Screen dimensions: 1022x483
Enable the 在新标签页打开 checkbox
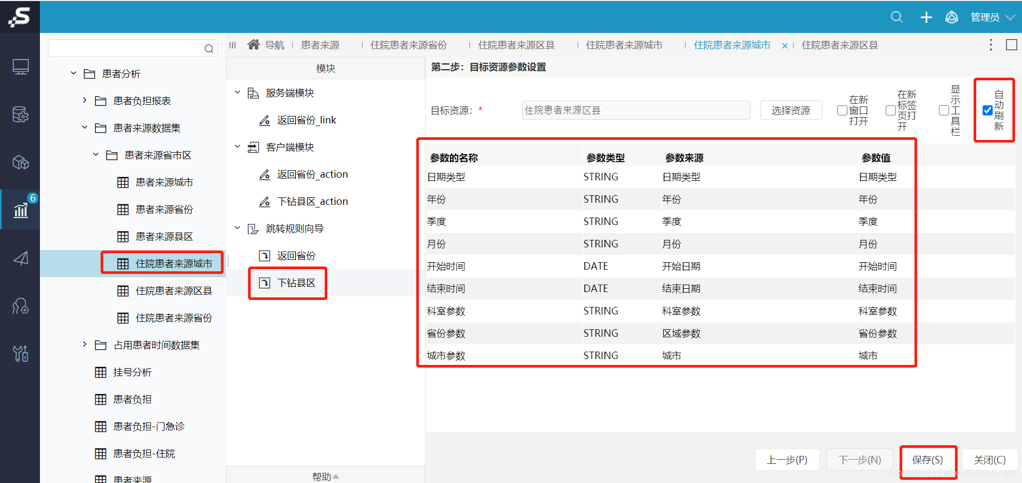click(x=891, y=111)
